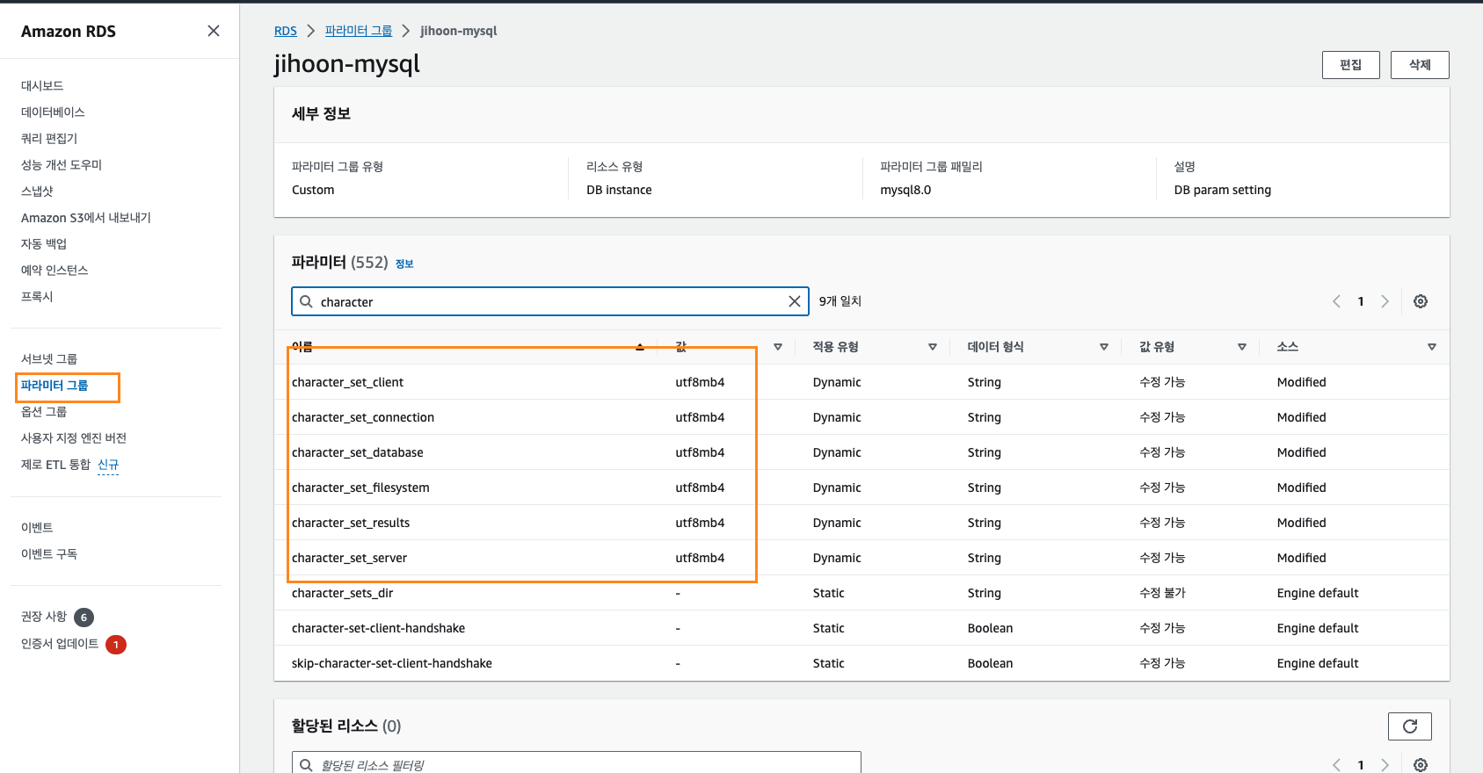1483x773 pixels.
Task: Click the 삭제 button
Action: [1420, 65]
